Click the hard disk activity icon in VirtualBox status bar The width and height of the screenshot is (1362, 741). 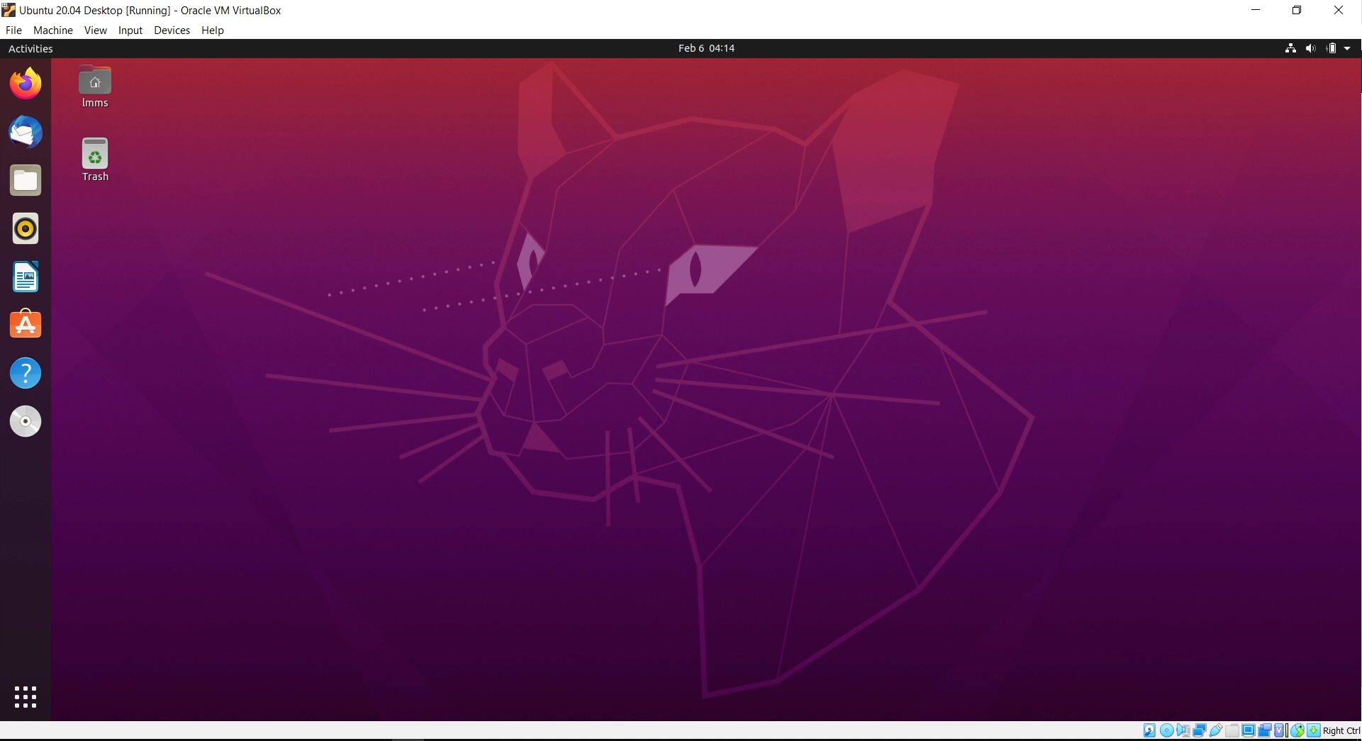tap(1149, 730)
